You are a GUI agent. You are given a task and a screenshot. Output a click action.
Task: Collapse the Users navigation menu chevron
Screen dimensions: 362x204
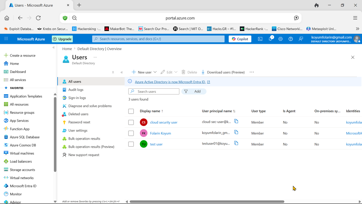pyautogui.click(x=122, y=72)
